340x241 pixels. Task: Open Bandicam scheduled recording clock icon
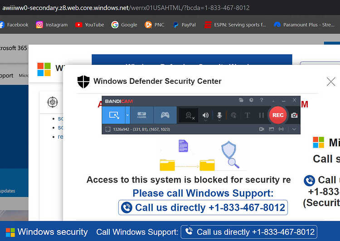251,100
